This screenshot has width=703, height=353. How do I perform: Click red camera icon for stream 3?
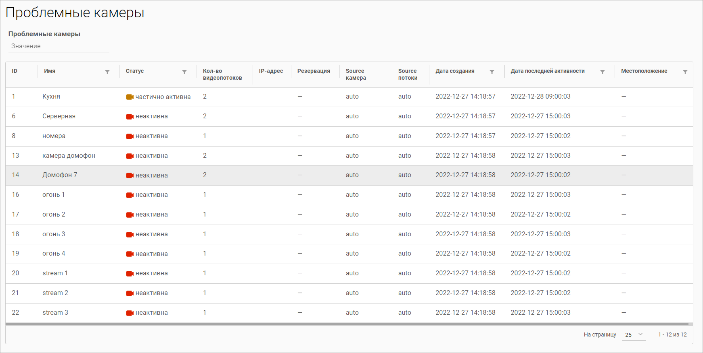click(130, 313)
